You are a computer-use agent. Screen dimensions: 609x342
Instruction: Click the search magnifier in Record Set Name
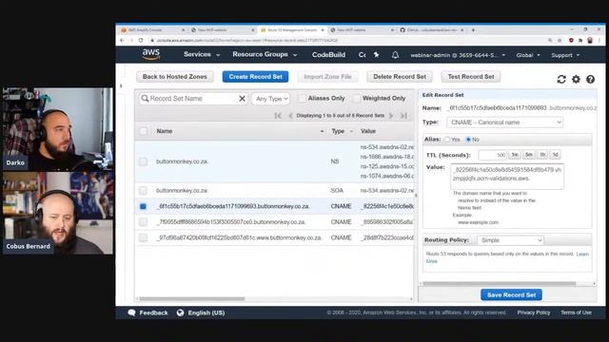coord(145,99)
